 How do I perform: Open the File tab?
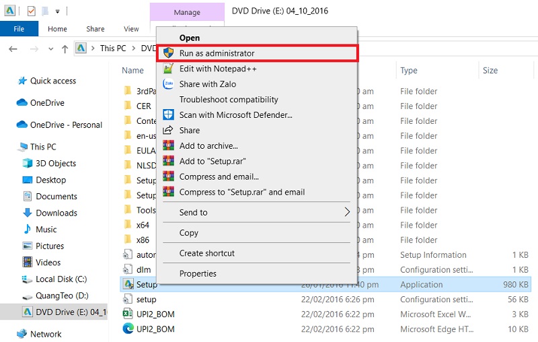(x=19, y=29)
